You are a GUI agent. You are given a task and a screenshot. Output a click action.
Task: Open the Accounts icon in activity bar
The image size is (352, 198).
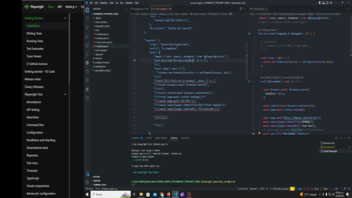[x=87, y=174]
